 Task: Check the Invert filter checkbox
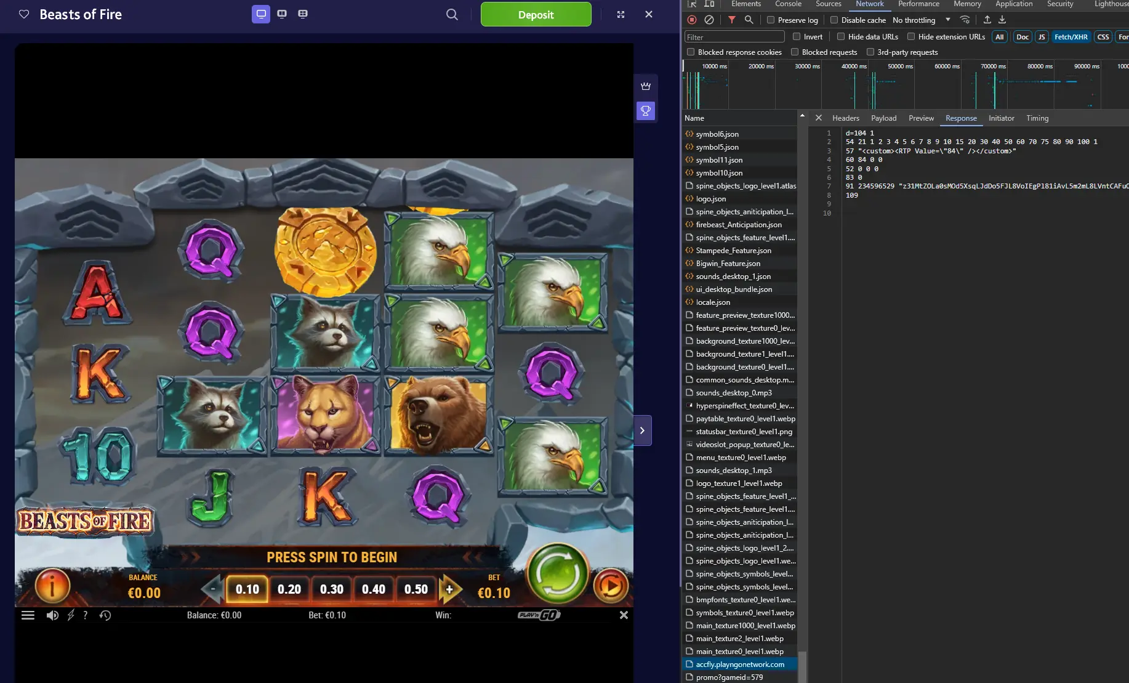coord(797,36)
